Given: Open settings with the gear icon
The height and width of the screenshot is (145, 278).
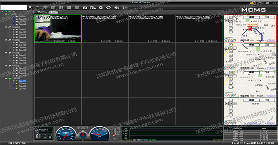Looking at the screenshot, I should [x=101, y=8].
